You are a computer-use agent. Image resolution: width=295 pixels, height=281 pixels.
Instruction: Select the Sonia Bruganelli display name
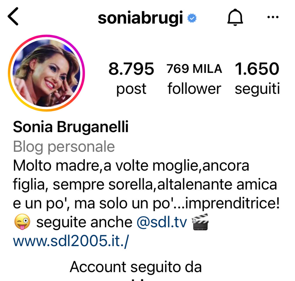pyautogui.click(x=71, y=127)
